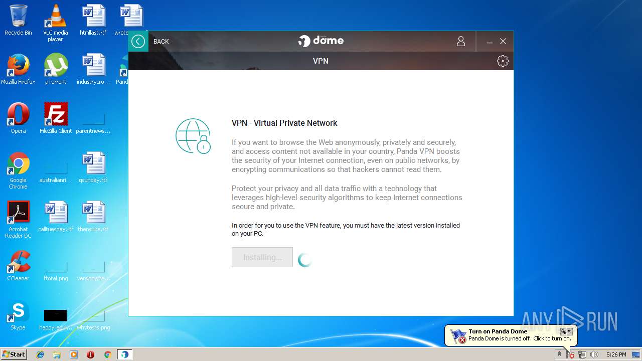Open the user account icon in Dome

point(461,41)
